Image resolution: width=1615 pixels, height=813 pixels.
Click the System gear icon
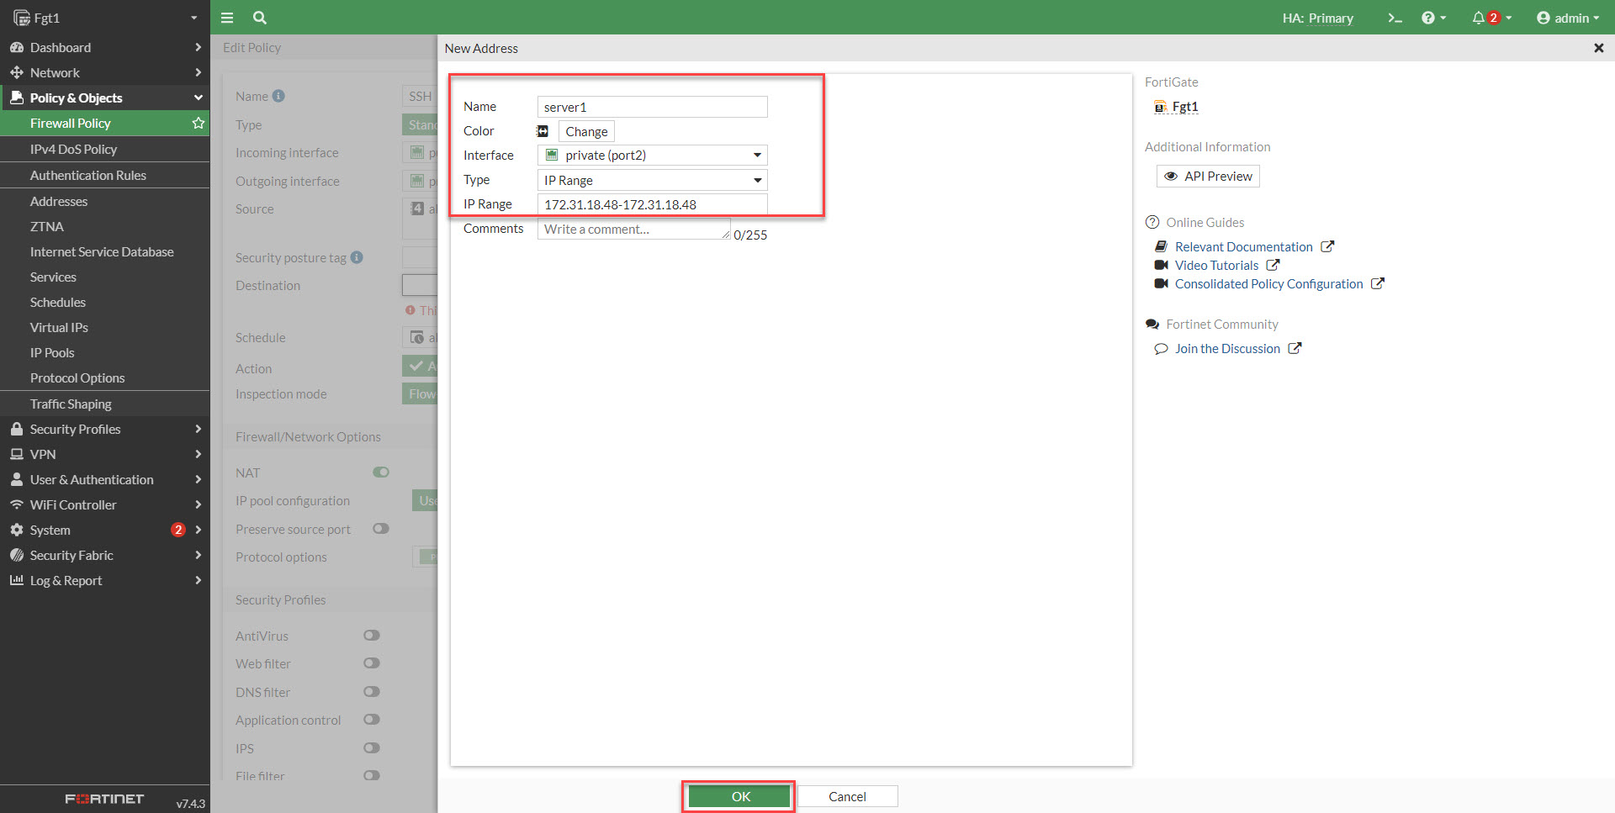click(16, 530)
